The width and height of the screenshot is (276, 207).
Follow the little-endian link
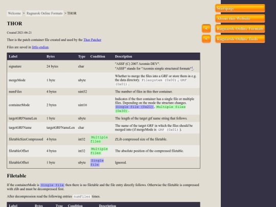[x=40, y=47]
